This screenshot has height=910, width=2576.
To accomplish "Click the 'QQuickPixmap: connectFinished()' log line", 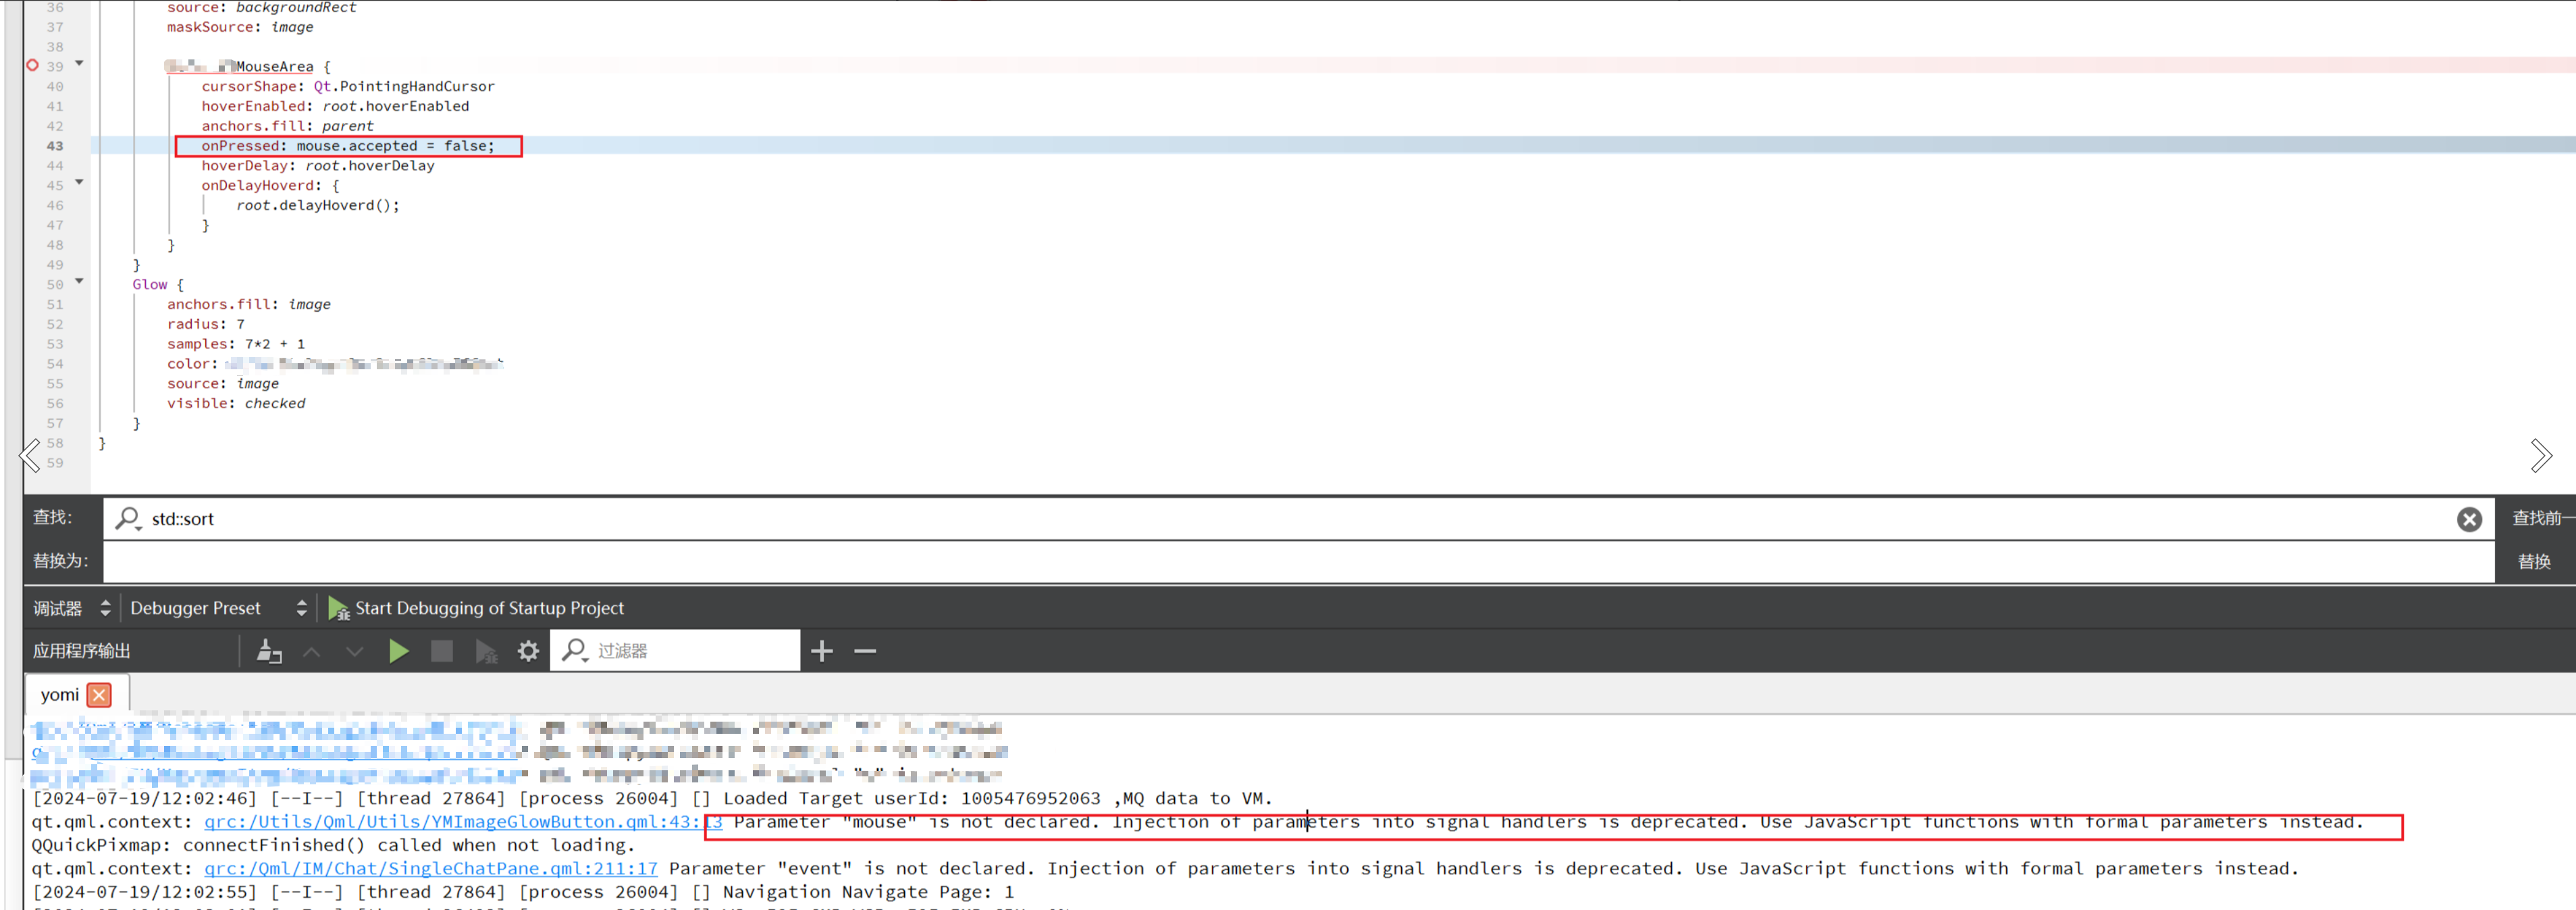I will coord(333,845).
